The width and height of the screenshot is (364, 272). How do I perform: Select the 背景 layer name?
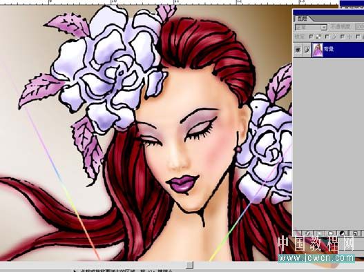[x=329, y=49]
